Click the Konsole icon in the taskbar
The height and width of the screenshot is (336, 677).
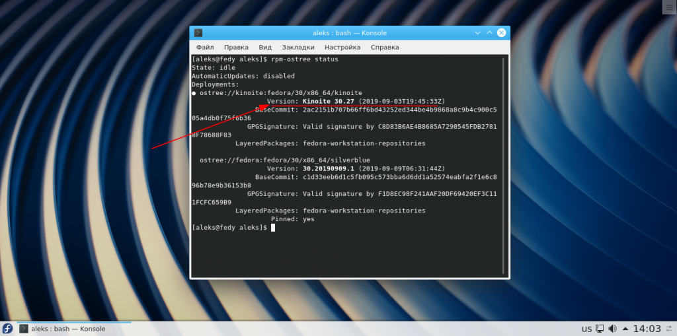(24, 329)
